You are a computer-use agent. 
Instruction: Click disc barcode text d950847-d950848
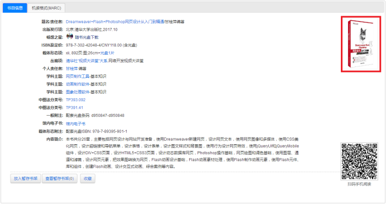click(108, 116)
